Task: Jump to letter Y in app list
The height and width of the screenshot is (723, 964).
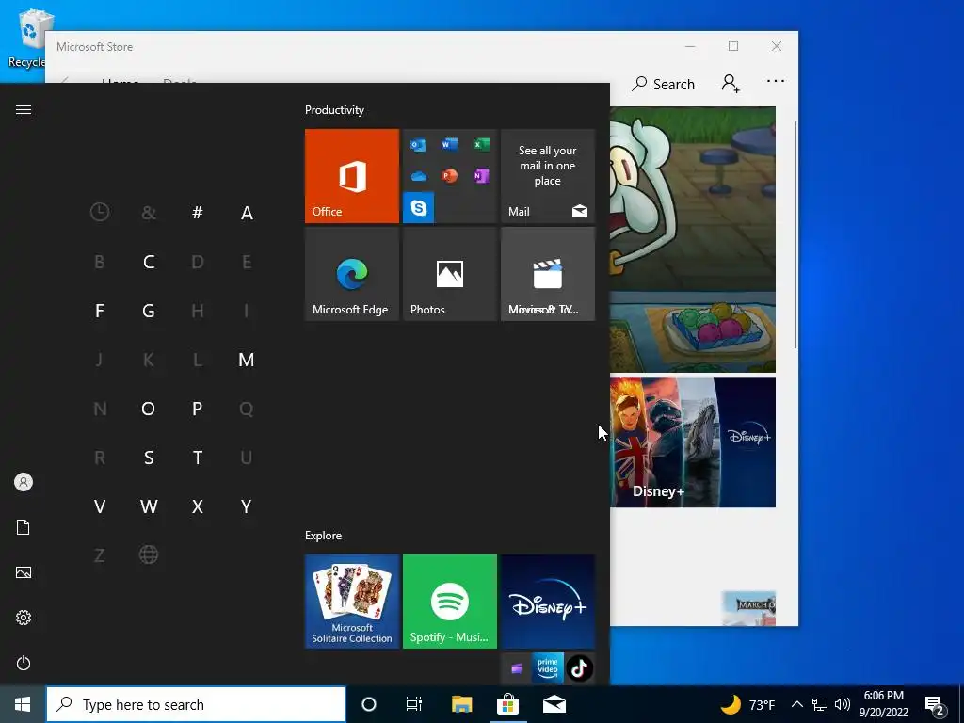Action: (x=247, y=506)
